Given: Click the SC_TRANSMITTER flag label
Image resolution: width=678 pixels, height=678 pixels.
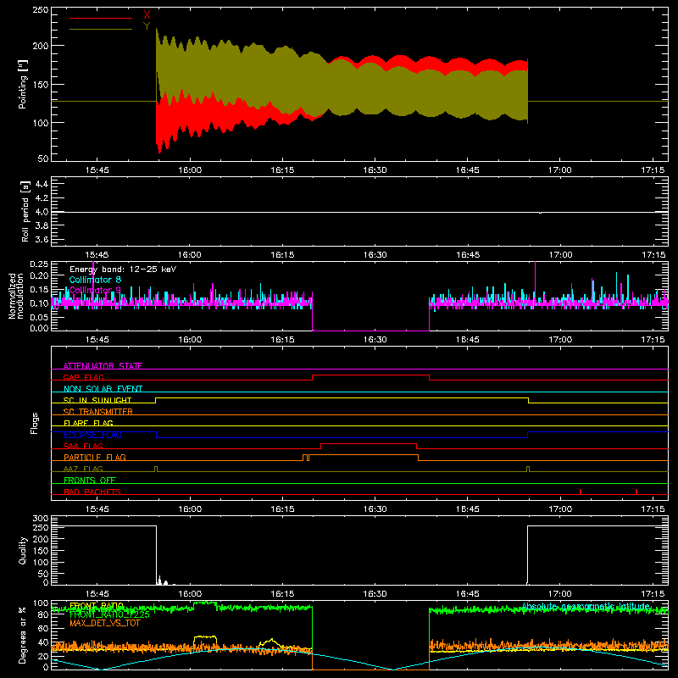Looking at the screenshot, I should 97,412.
